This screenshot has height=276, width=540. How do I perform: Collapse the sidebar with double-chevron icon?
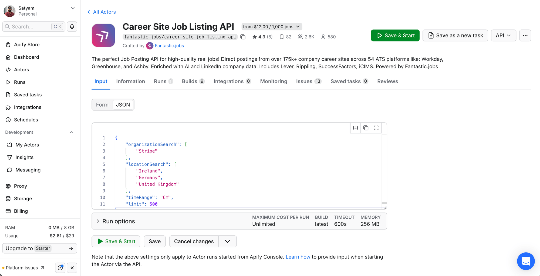pyautogui.click(x=72, y=268)
